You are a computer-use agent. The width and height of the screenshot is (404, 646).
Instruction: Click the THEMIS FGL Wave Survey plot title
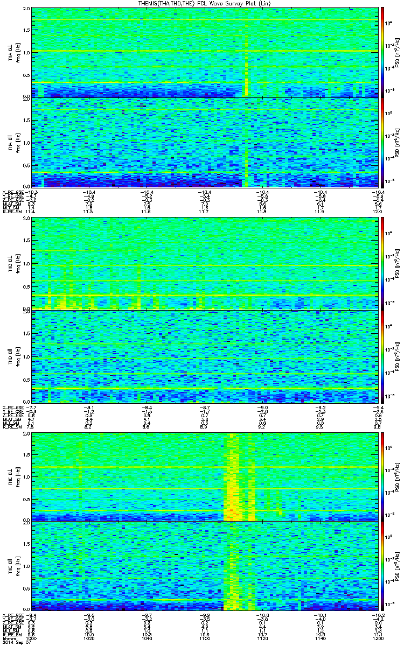click(x=203, y=4)
